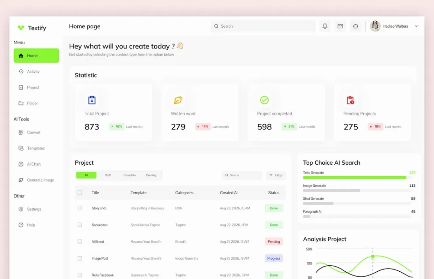The height and width of the screenshot is (279, 434).
Task: Click the Done status of Story shot
Action: (x=274, y=208)
